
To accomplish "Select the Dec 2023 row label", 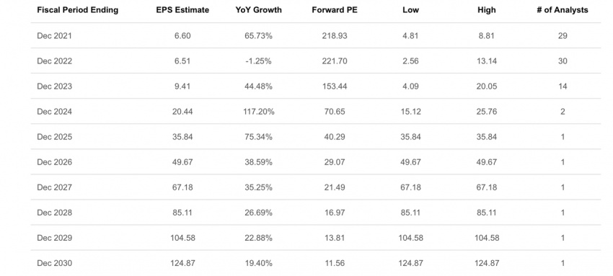I will click(x=55, y=86).
